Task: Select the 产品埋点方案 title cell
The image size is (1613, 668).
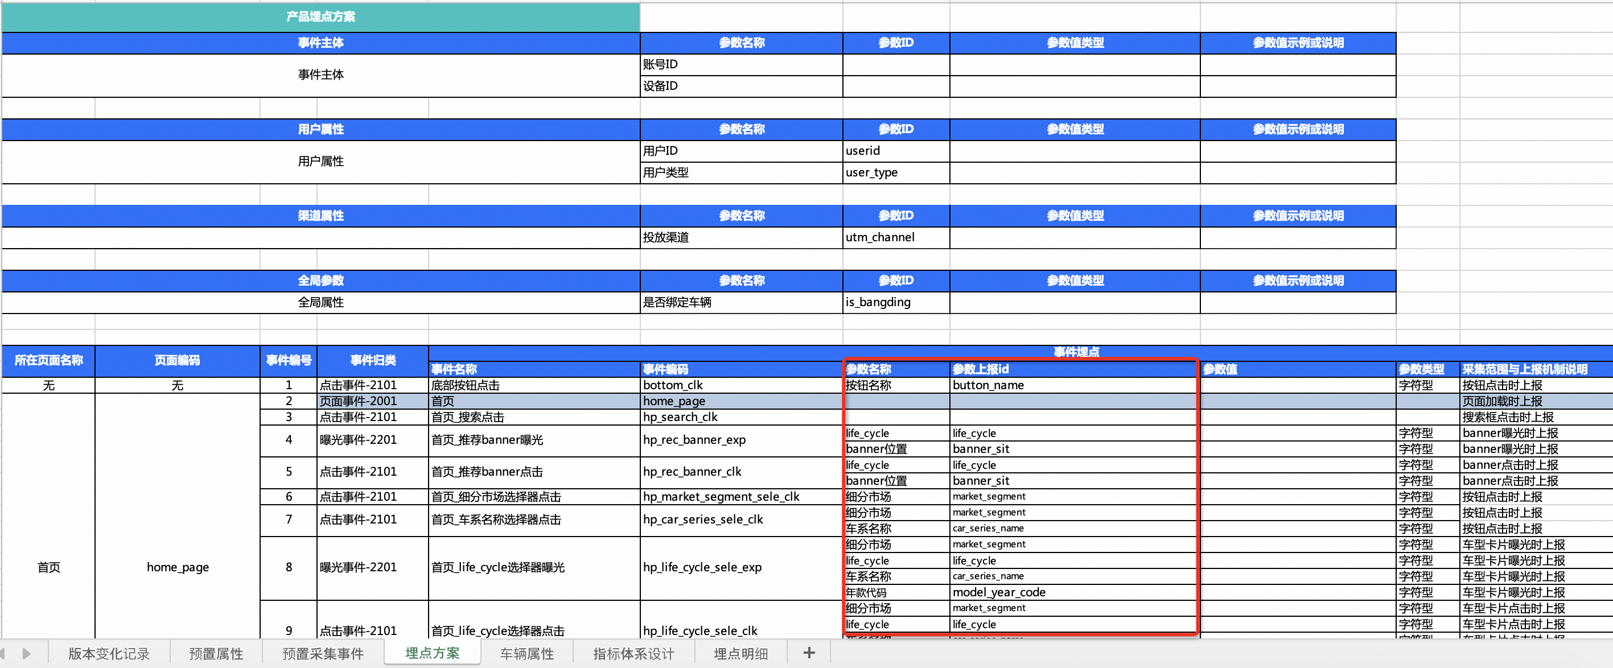Action: click(320, 17)
